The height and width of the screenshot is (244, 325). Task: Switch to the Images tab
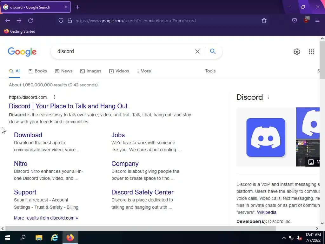[x=91, y=71]
